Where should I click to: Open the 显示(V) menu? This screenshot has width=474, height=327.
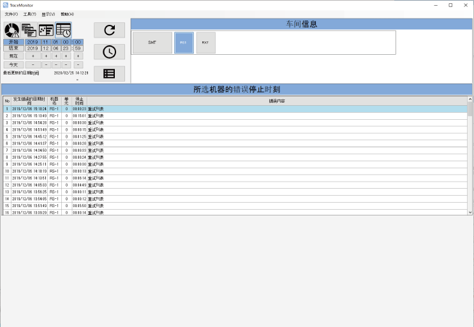click(x=48, y=14)
